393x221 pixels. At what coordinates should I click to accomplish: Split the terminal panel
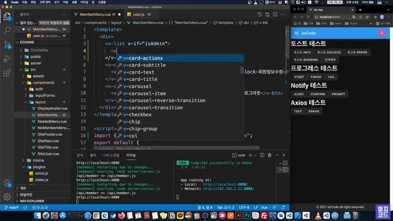pos(262,155)
